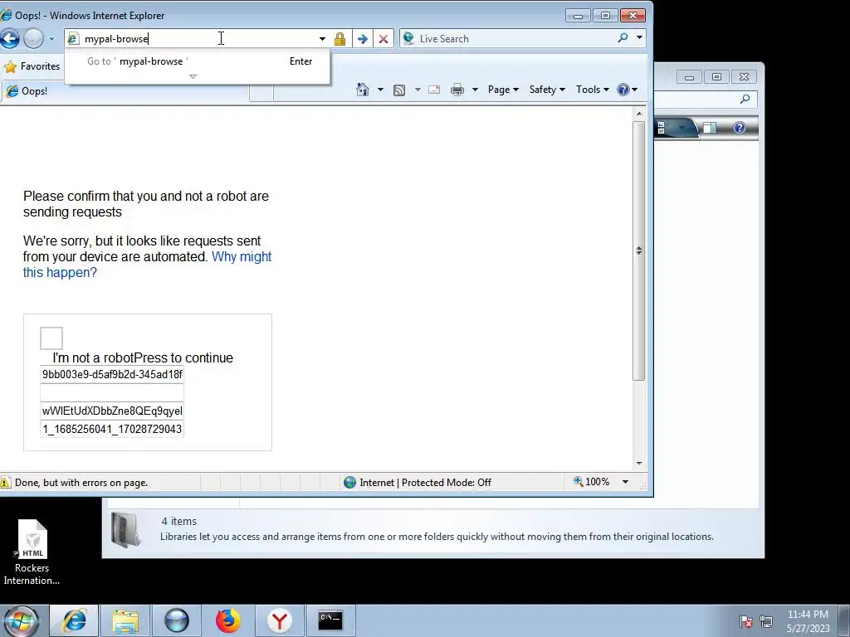Click the Libraries icon in details pane

tap(126, 530)
